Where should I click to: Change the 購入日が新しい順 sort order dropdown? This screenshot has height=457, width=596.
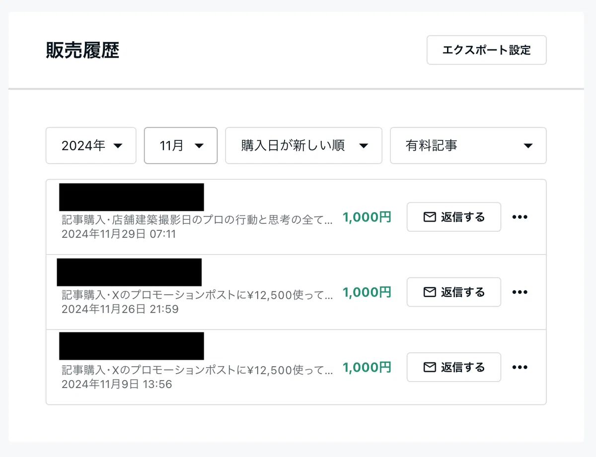[x=303, y=145]
